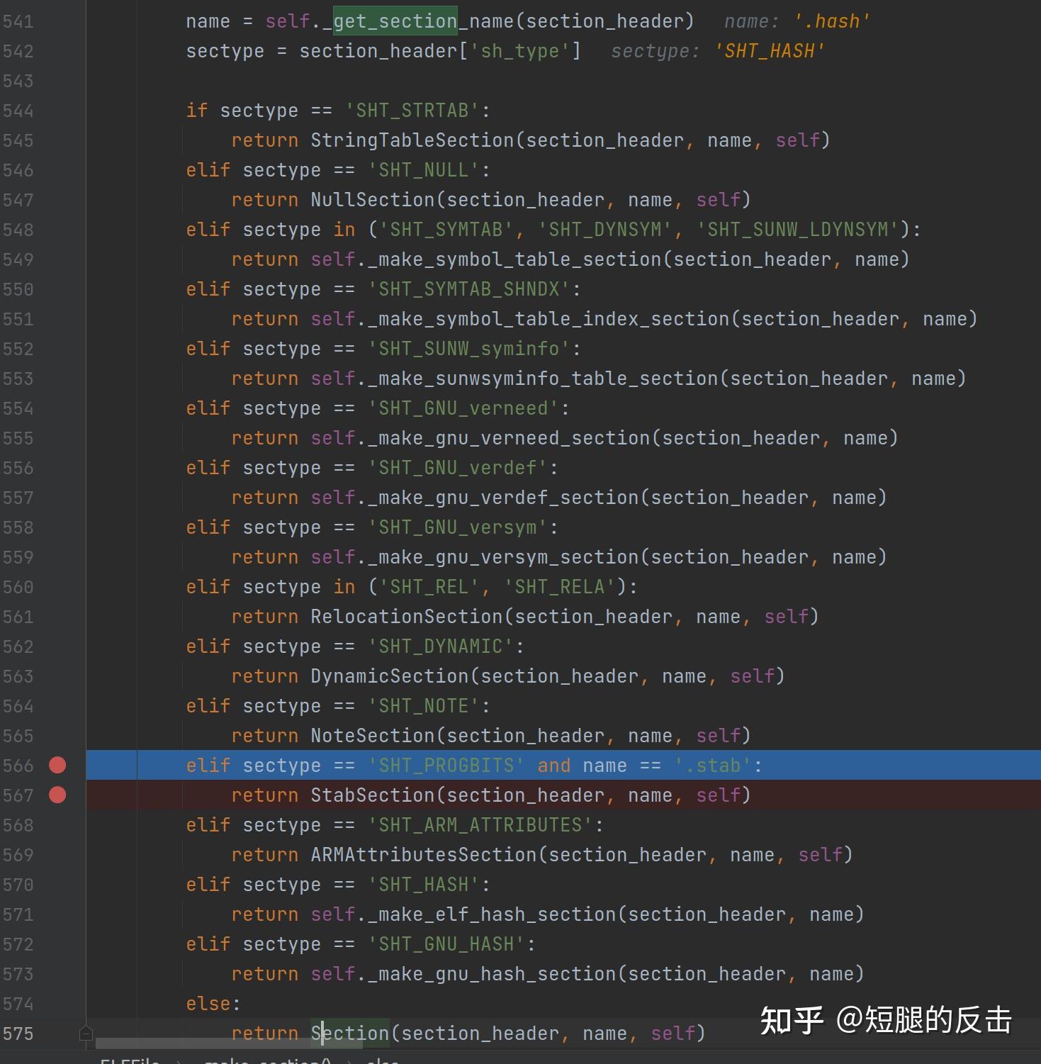Viewport: 1041px width, 1064px height.
Task: Click the DynamicSection call on line 563
Action: pyautogui.click(x=387, y=676)
